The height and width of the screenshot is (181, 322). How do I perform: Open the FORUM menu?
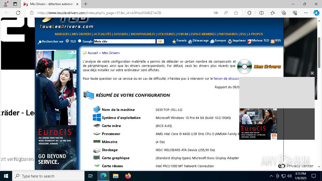click(183, 34)
